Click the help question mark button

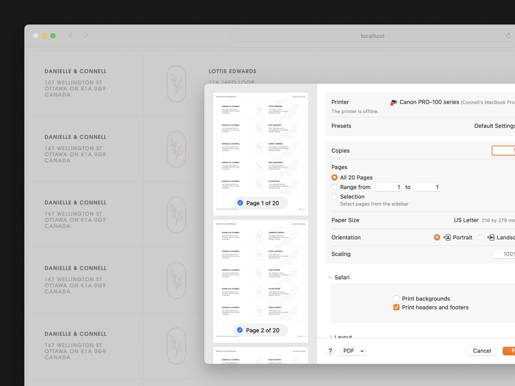point(330,351)
